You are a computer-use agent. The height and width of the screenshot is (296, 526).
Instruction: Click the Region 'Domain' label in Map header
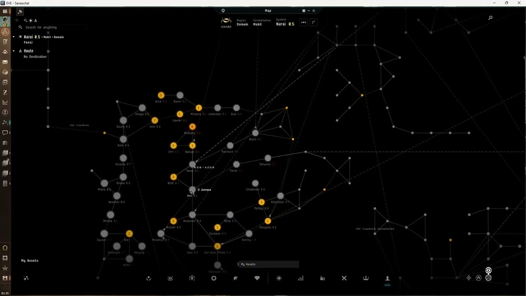pyautogui.click(x=242, y=24)
